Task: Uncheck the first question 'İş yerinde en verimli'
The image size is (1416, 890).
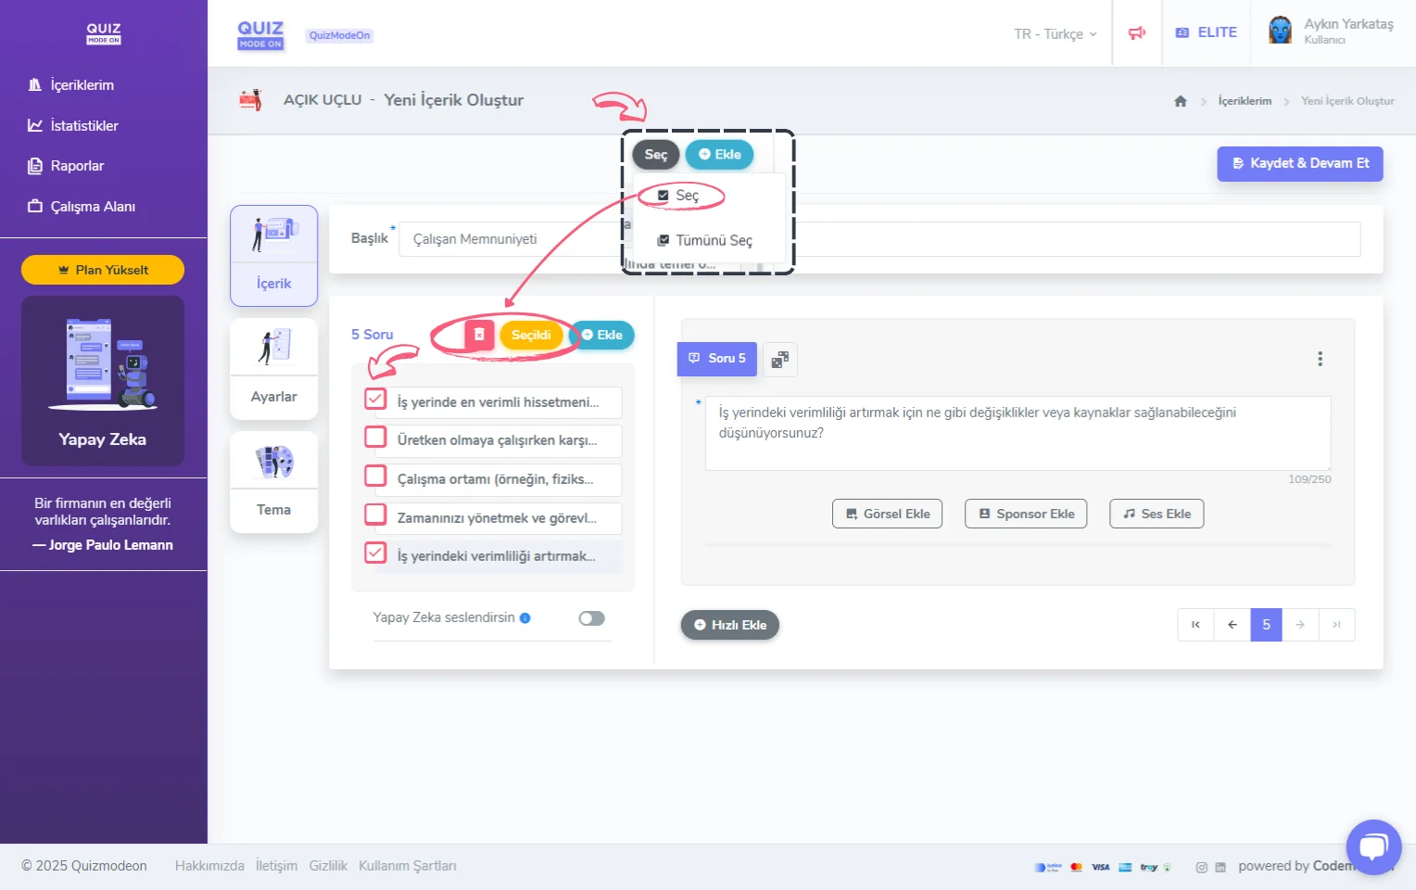Action: (x=375, y=400)
